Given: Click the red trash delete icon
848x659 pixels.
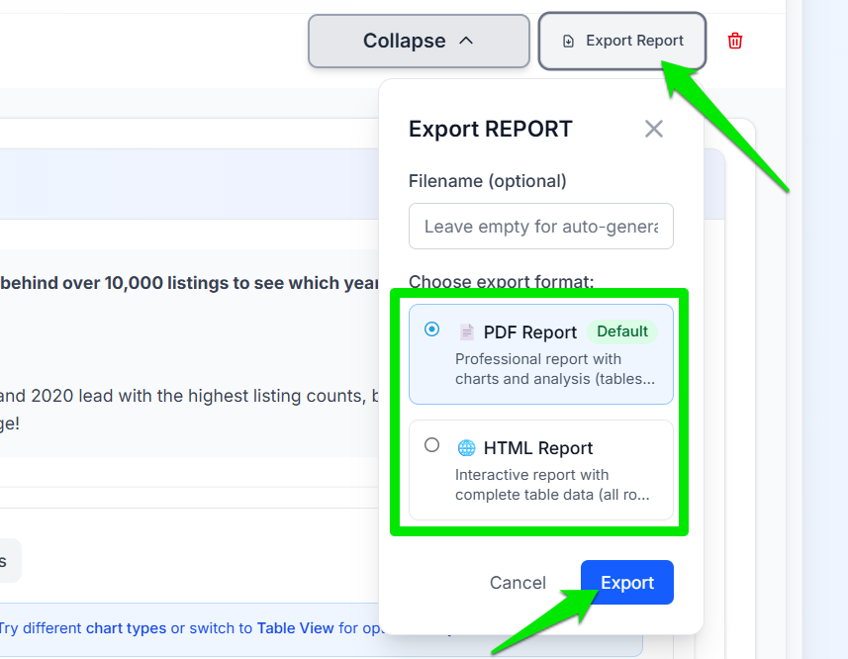Looking at the screenshot, I should 735,41.
